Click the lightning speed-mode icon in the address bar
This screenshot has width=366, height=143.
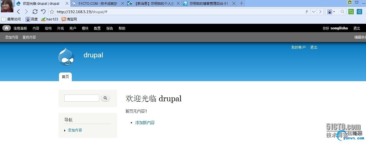[306, 12]
